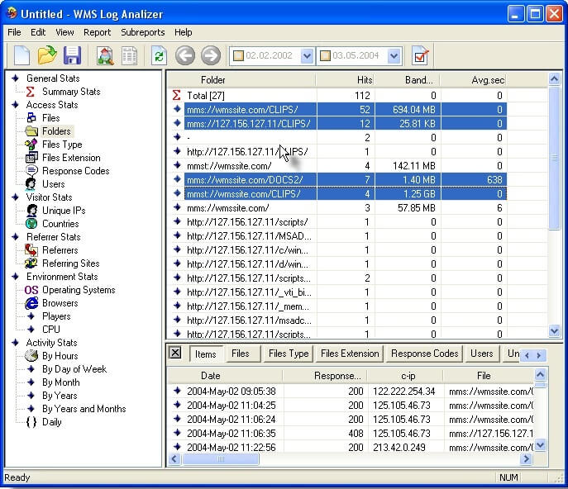Click the Folders tree icon
The height and width of the screenshot is (489, 568).
coord(31,131)
